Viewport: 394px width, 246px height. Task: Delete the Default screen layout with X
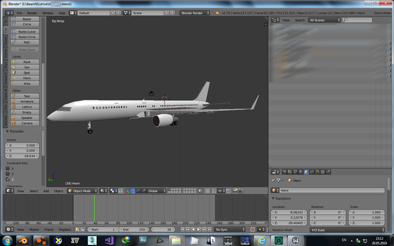(x=118, y=13)
